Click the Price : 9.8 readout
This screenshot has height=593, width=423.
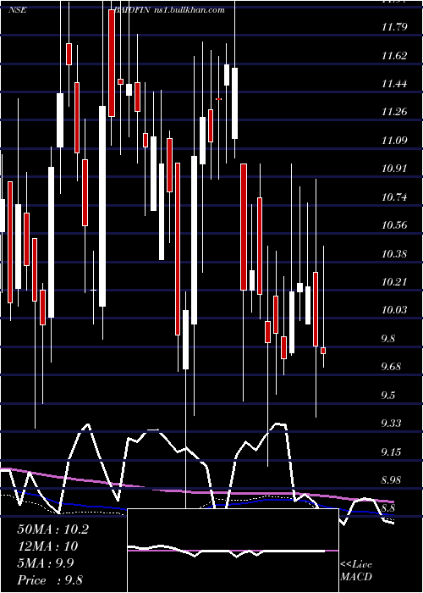click(50, 580)
